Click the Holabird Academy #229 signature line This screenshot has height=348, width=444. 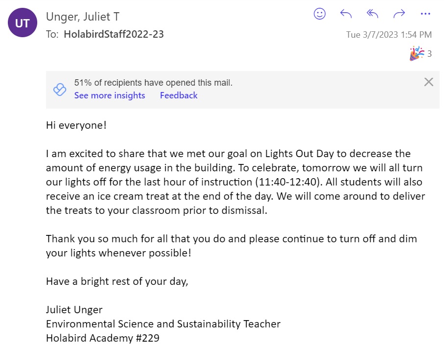coord(102,338)
